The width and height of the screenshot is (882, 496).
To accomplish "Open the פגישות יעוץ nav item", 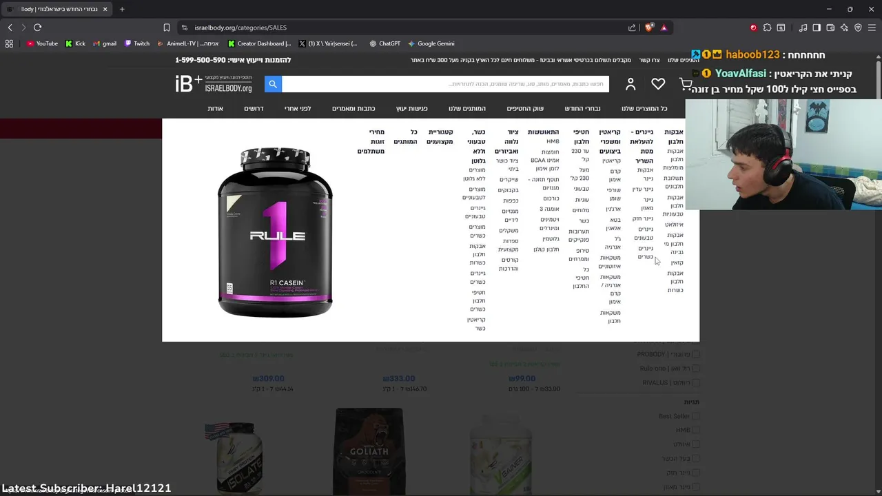I will [x=412, y=109].
